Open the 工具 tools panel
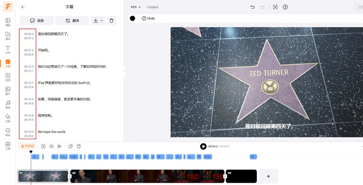Image resolution: width=363 pixels, height=185 pixels. (x=8, y=145)
